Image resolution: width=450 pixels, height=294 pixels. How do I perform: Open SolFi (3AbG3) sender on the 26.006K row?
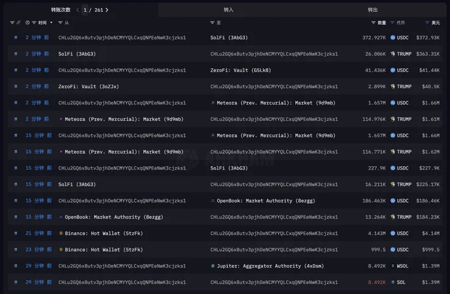pyautogui.click(x=77, y=54)
